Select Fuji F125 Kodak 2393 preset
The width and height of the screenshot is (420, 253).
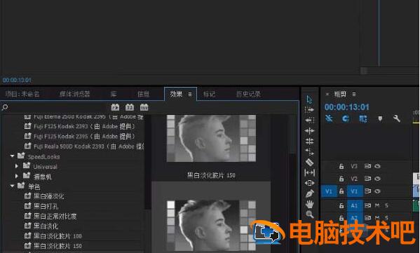click(x=84, y=126)
